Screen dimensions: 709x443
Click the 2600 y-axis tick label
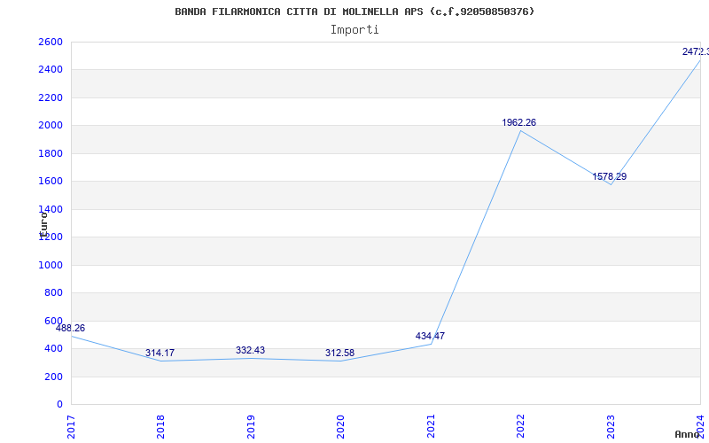(x=51, y=43)
